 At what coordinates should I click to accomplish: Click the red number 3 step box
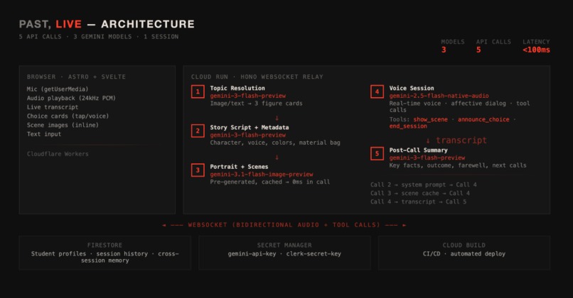pyautogui.click(x=198, y=170)
